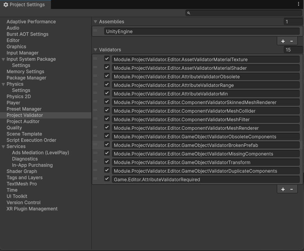The height and width of the screenshot is (251, 304).
Task: Toggle AttributeValidatorRange checkbox
Action: click(x=107, y=84)
